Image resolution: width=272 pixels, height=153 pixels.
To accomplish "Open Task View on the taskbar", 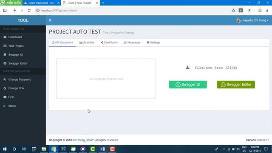I will (24, 149).
